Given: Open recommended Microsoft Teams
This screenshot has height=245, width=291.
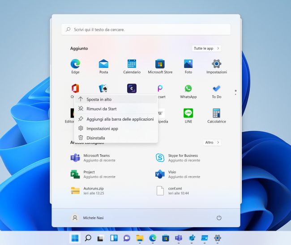Looking at the screenshot, I should pos(93,158).
